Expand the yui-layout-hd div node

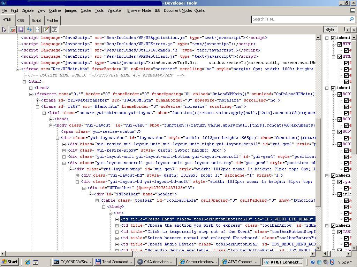click(x=77, y=176)
